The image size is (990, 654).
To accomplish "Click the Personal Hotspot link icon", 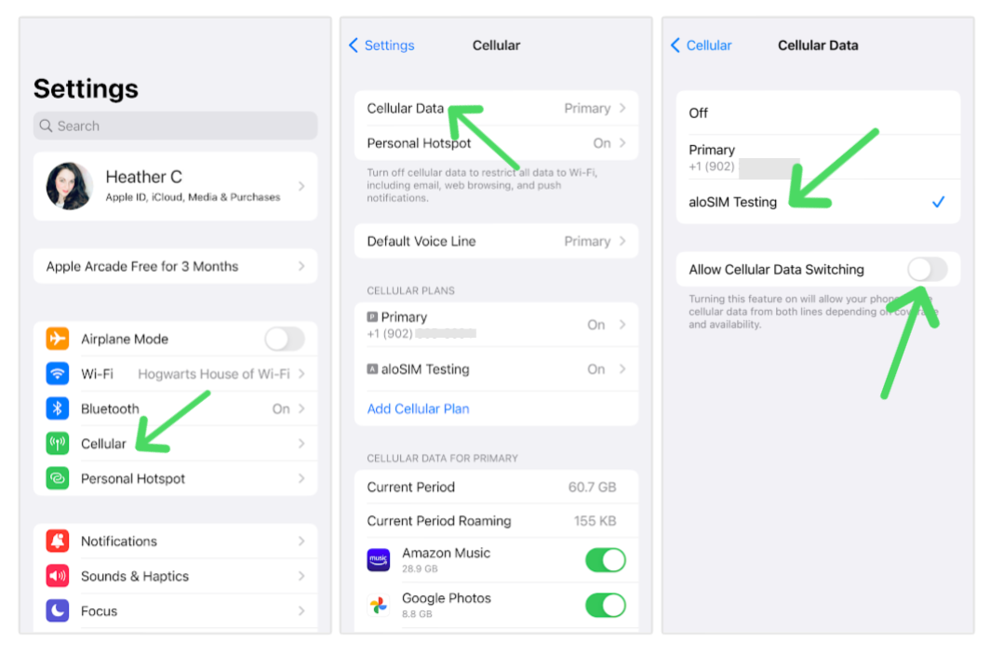I will (x=58, y=478).
